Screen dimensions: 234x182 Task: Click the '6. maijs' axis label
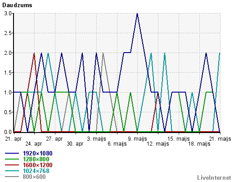[x=117, y=144]
